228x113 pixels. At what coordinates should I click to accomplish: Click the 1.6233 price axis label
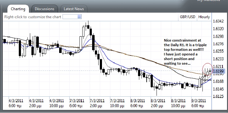[x=218, y=59]
